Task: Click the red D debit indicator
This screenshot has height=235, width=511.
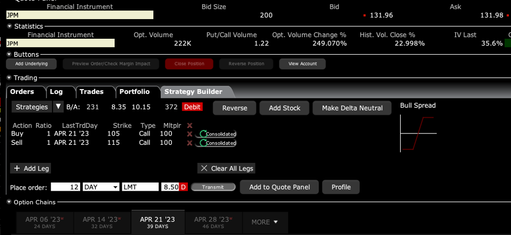Action: click(183, 187)
